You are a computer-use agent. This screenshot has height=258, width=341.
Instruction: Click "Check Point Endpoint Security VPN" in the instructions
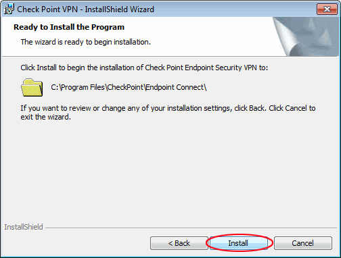point(201,68)
